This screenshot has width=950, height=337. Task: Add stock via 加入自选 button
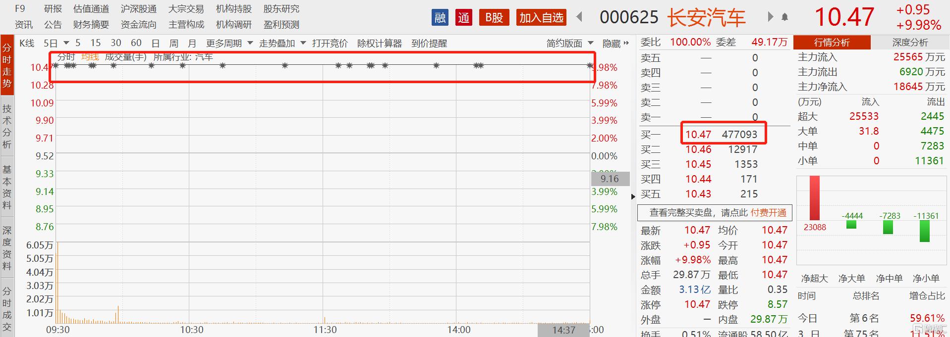pyautogui.click(x=541, y=18)
